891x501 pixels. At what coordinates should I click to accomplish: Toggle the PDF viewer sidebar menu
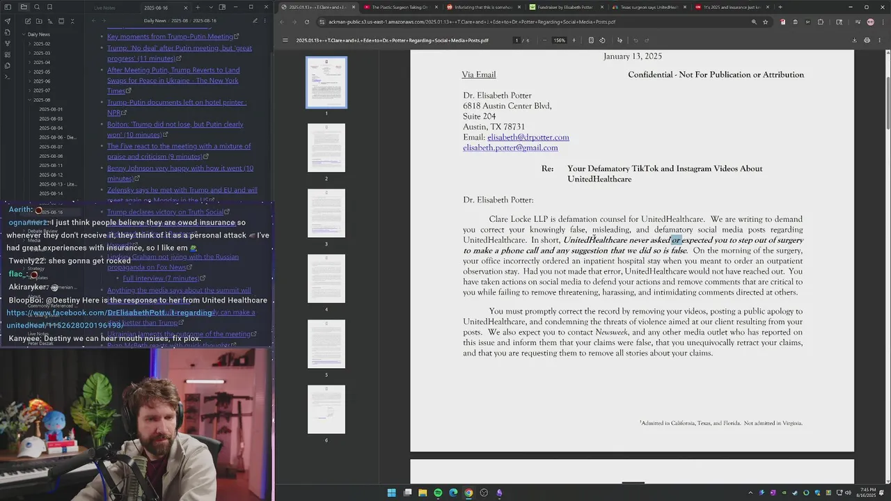click(x=285, y=40)
